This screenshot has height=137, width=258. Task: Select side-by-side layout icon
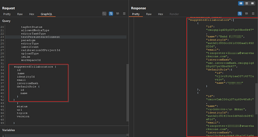click(x=241, y=3)
